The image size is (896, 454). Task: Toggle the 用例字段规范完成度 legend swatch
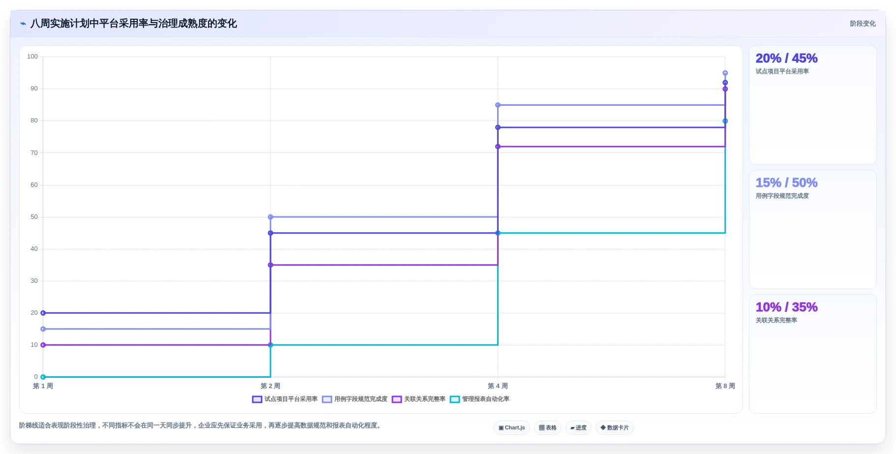coord(327,399)
